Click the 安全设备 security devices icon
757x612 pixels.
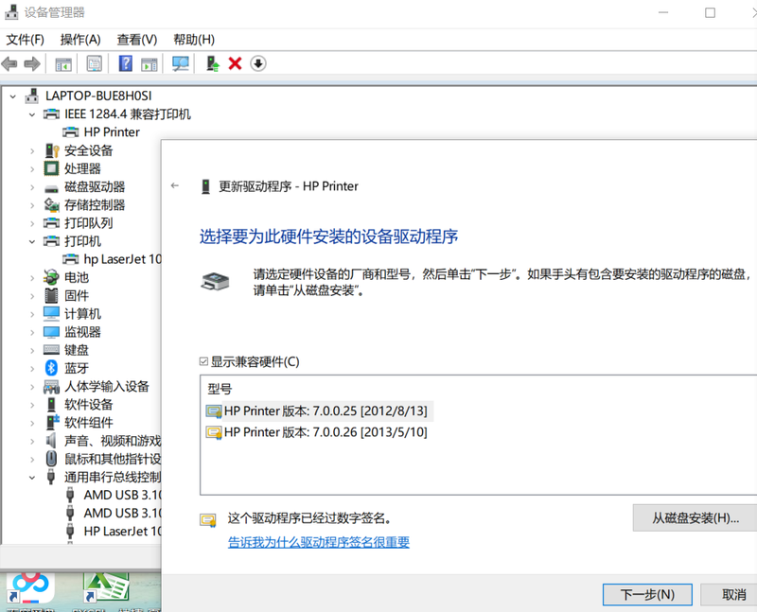pos(51,150)
